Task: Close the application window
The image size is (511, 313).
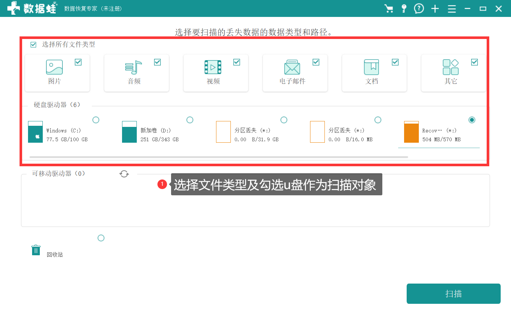Action: point(498,9)
